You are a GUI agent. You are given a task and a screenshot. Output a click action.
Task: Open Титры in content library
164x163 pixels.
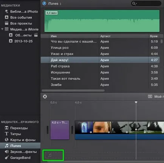tap(15, 134)
